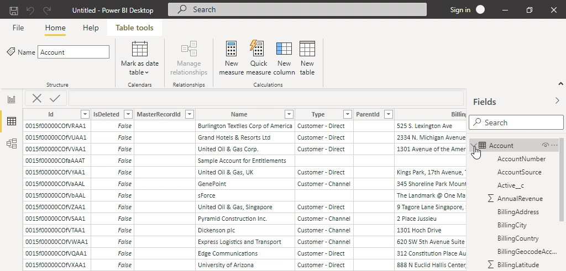Image resolution: width=566 pixels, height=271 pixels.
Task: Switch to Model view icon
Action: pyautogui.click(x=12, y=144)
